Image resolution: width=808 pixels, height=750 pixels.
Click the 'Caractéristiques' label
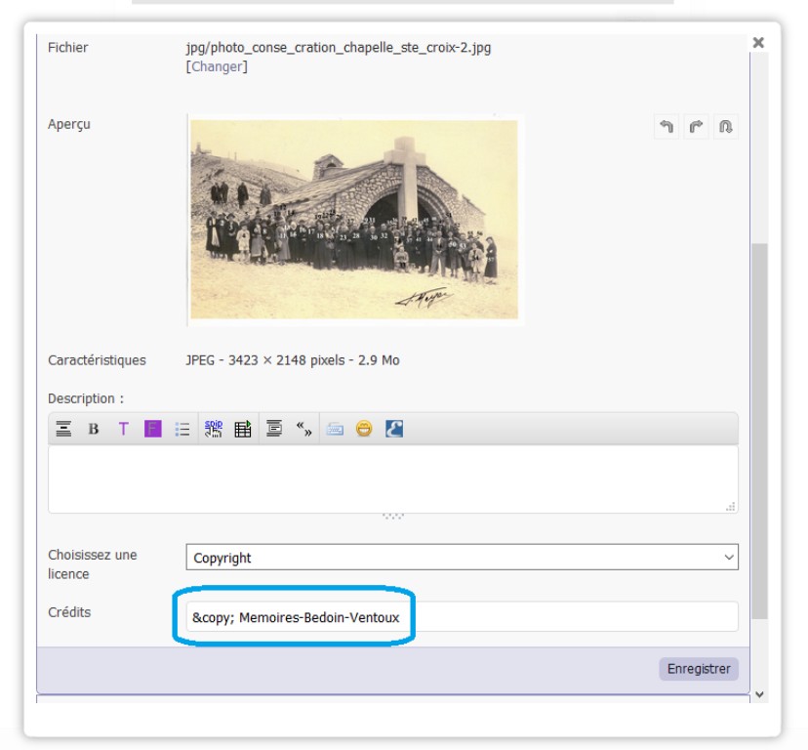point(97,360)
